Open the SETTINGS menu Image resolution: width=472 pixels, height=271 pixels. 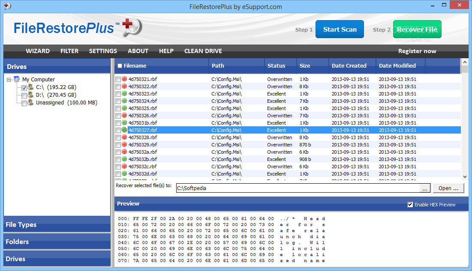pyautogui.click(x=103, y=51)
